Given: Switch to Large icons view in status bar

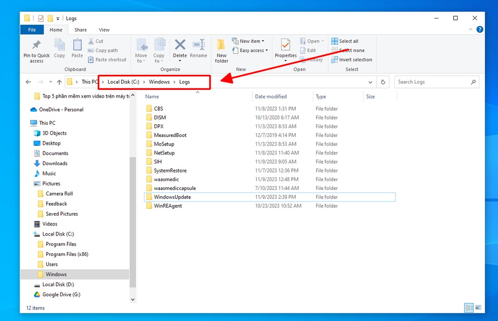Looking at the screenshot, I should [x=479, y=307].
